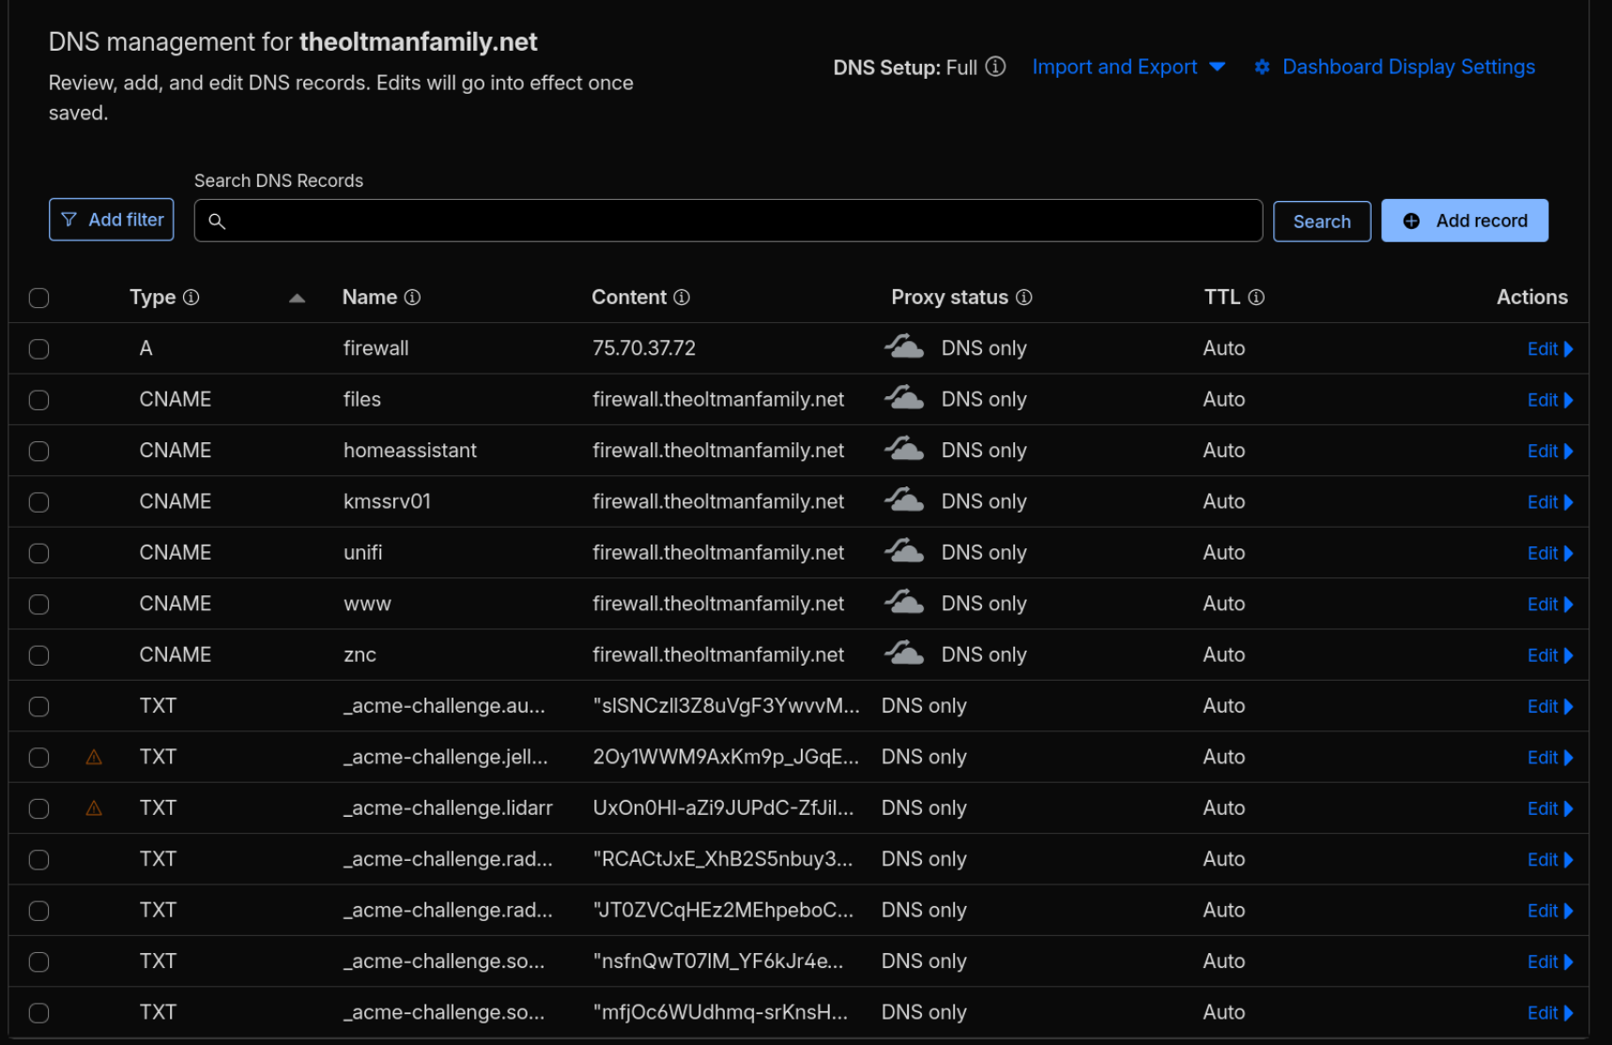Click the info icon beside Name header
This screenshot has width=1612, height=1045.
[x=412, y=298]
